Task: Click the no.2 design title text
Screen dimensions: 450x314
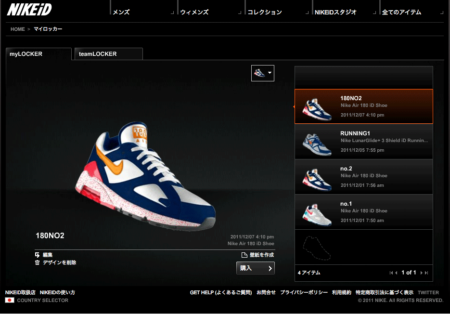Action: point(346,169)
